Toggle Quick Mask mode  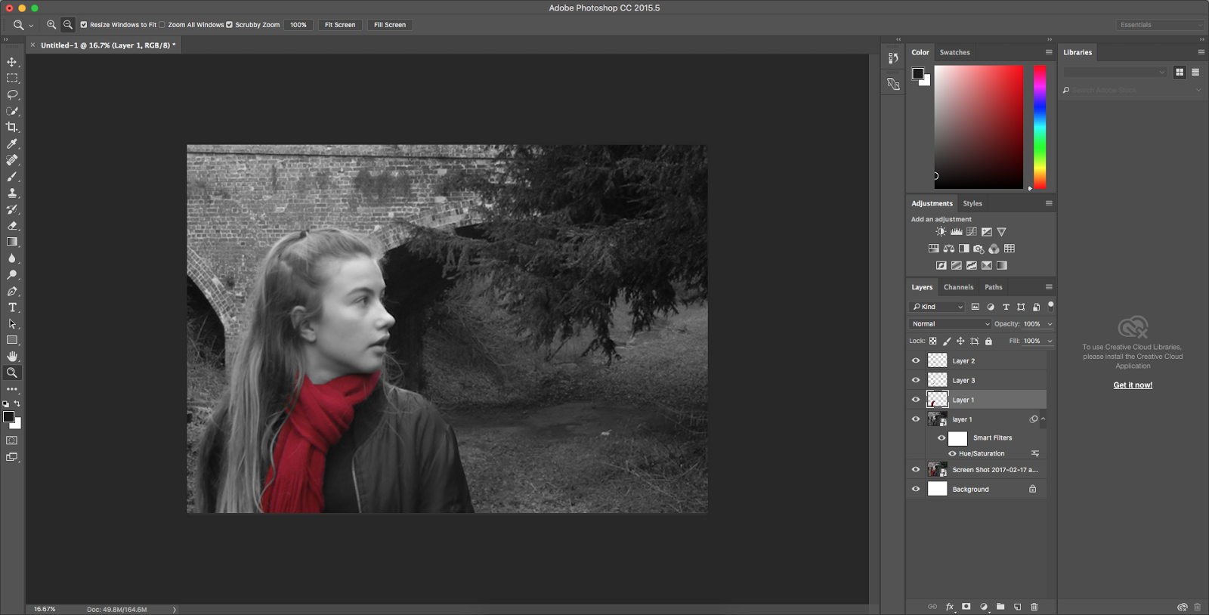[x=12, y=440]
